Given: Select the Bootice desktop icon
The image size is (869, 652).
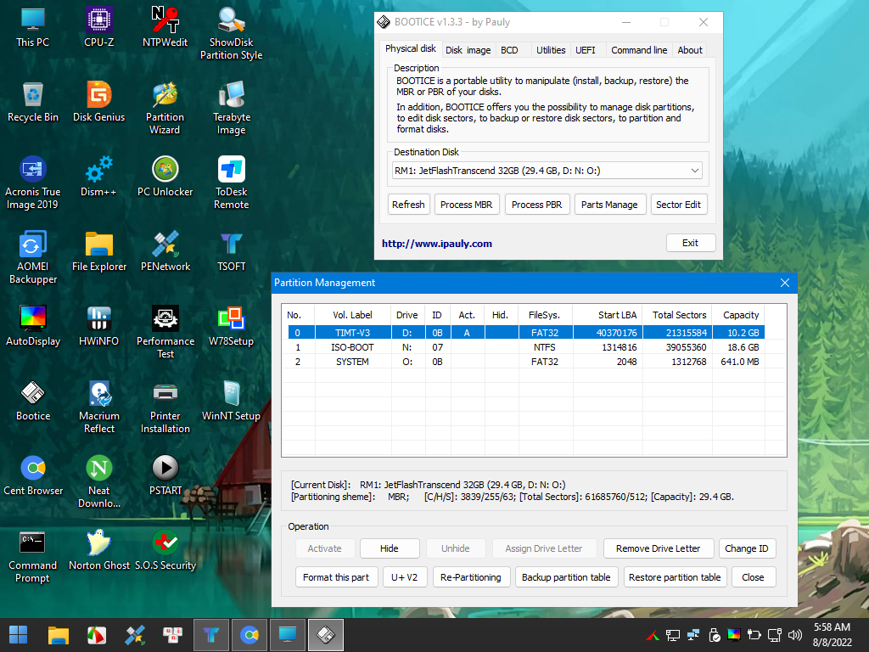Looking at the screenshot, I should point(33,401).
